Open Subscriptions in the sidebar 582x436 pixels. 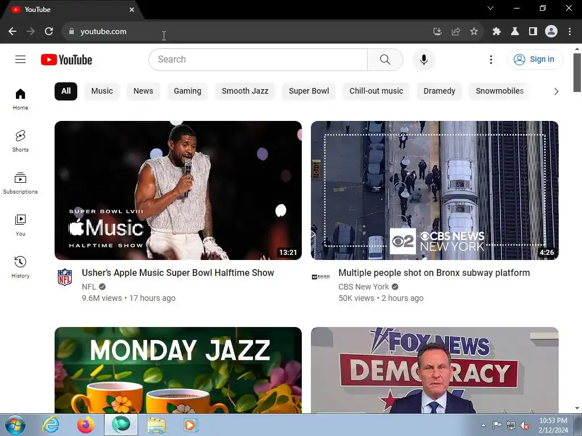click(20, 183)
